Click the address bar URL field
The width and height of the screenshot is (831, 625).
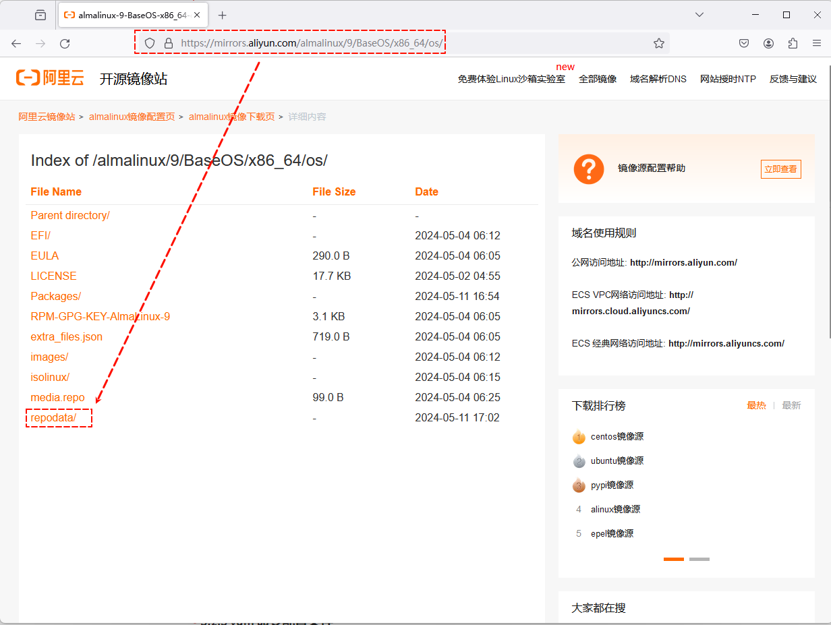coord(405,43)
